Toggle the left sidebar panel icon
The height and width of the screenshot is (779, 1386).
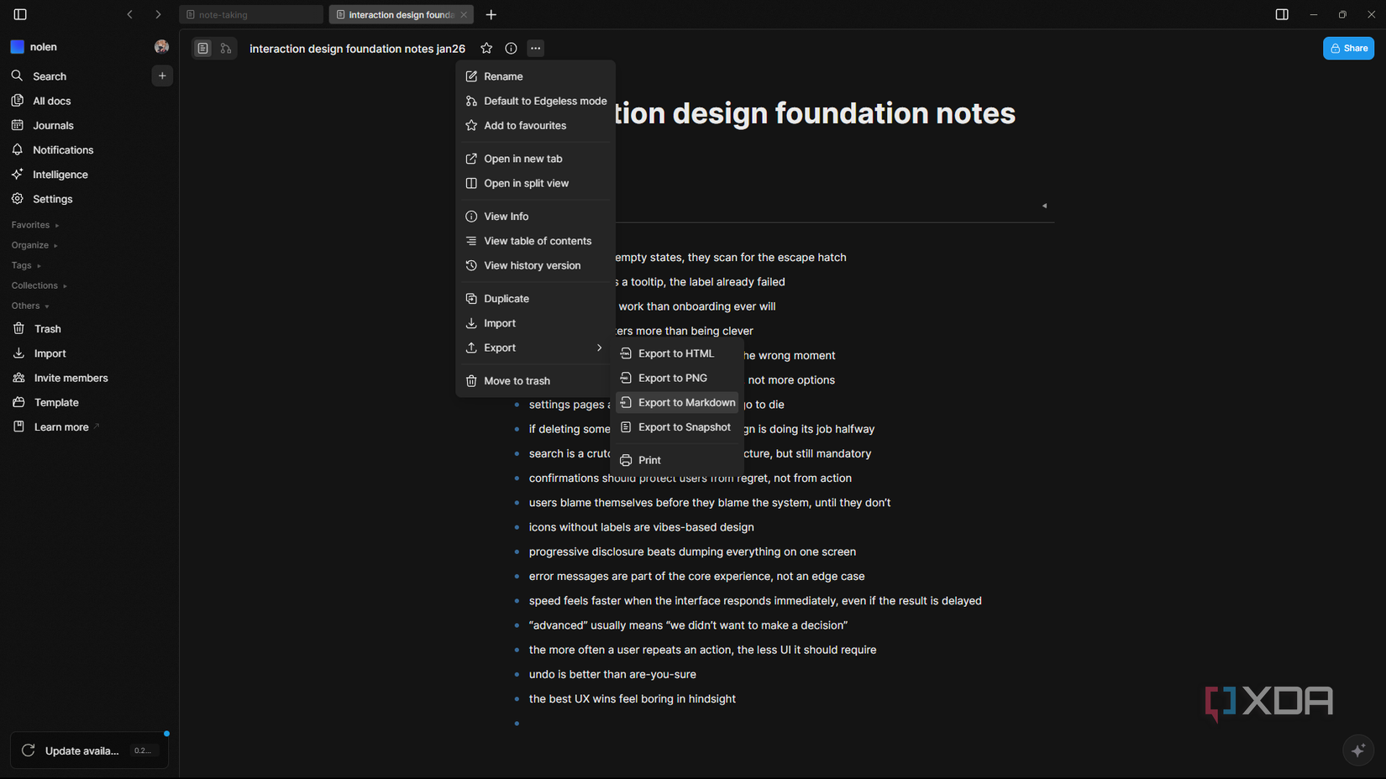pyautogui.click(x=20, y=14)
